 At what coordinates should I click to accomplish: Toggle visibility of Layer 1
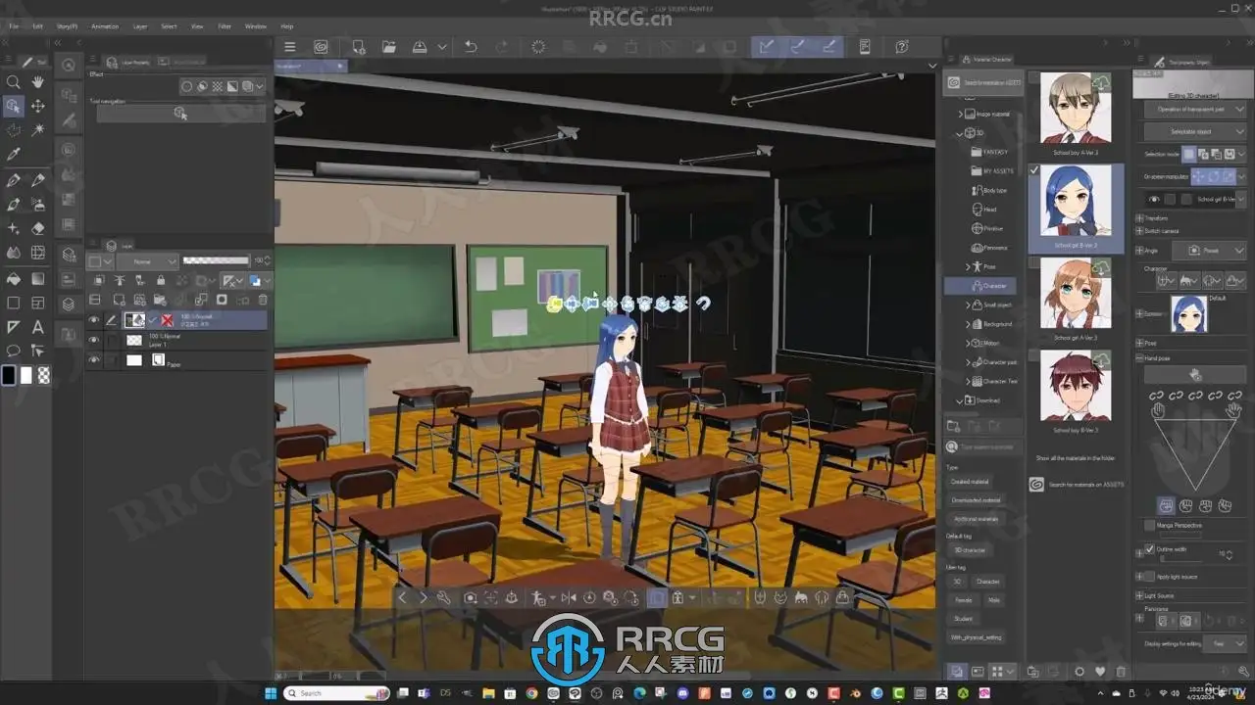tap(94, 341)
